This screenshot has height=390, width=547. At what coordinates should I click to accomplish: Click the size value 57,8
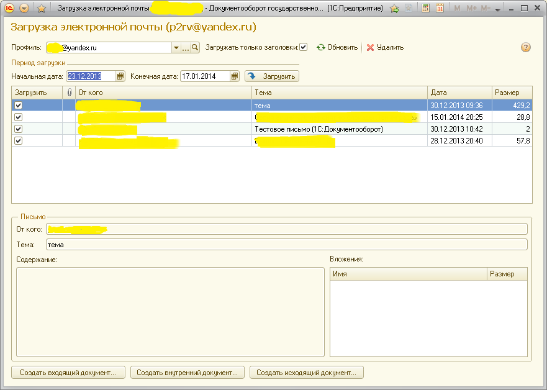(523, 141)
